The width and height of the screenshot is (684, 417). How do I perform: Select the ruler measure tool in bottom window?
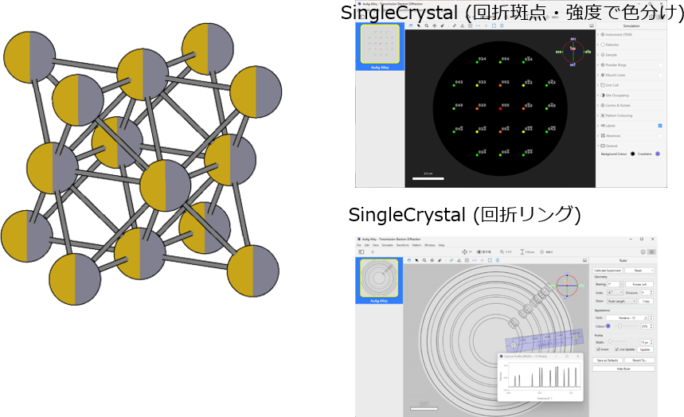click(451, 260)
